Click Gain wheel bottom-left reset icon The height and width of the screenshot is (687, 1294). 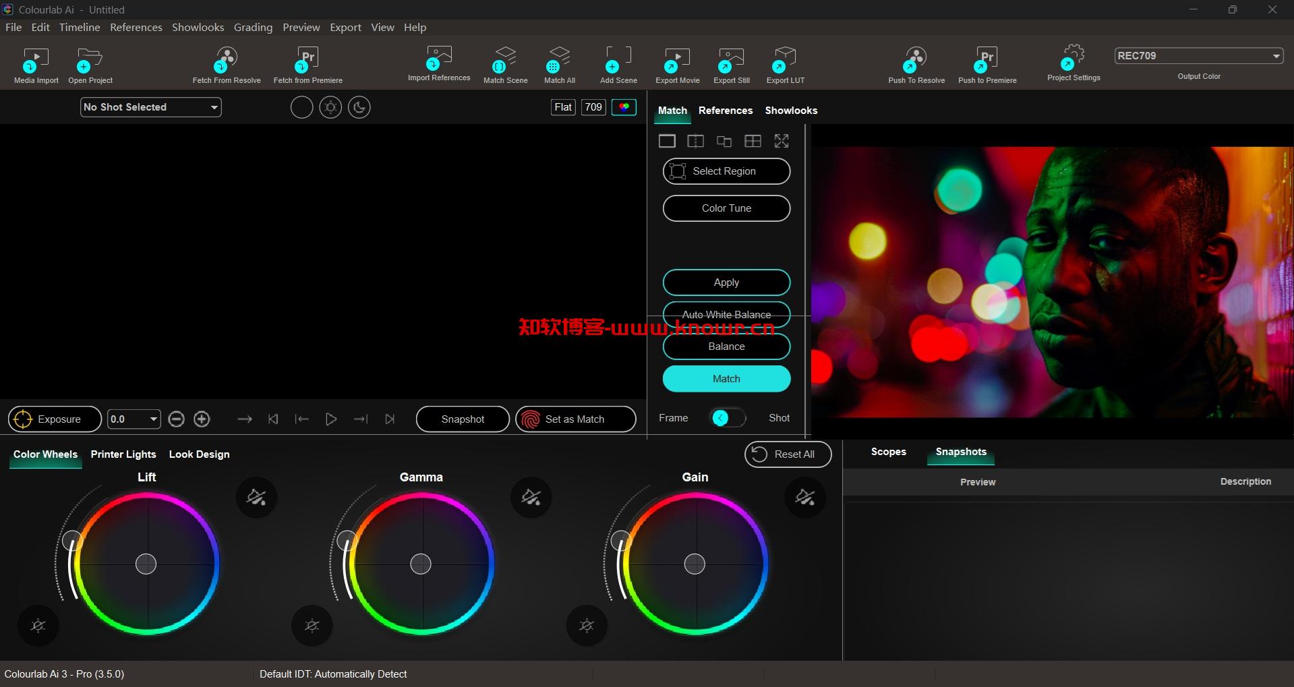click(x=587, y=626)
